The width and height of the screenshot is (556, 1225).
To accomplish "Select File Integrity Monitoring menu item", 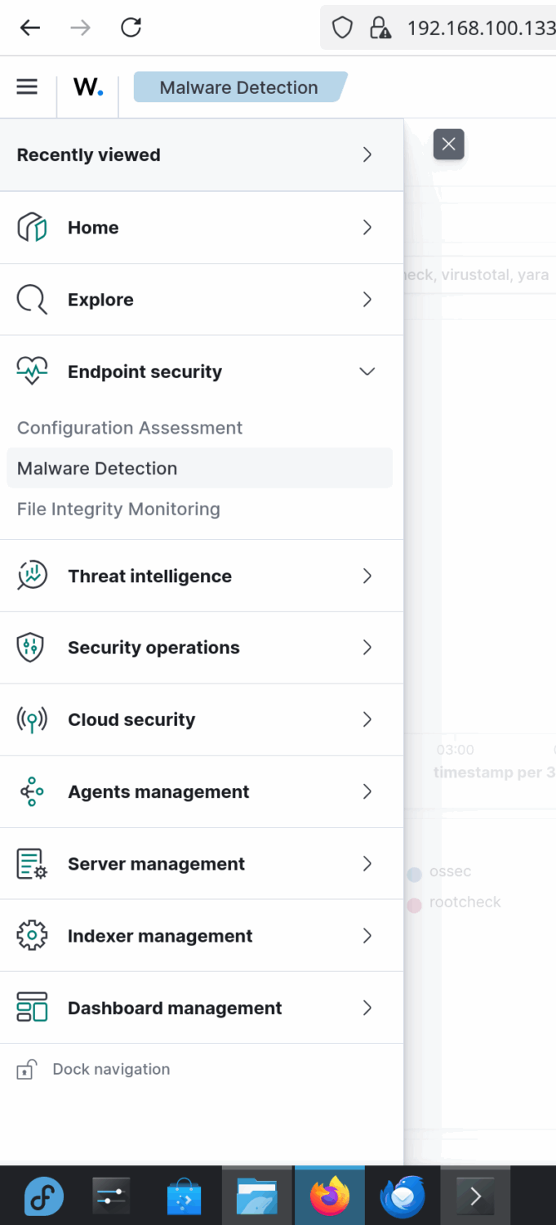I will pyautogui.click(x=118, y=509).
